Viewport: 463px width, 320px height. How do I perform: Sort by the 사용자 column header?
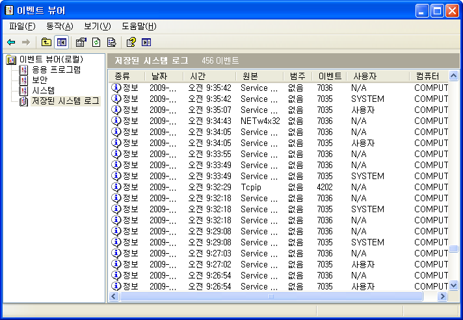(x=378, y=77)
